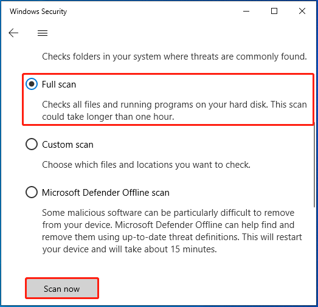The image size is (318, 307).
Task: Click the Offline scan description paragraph
Action: (172, 231)
